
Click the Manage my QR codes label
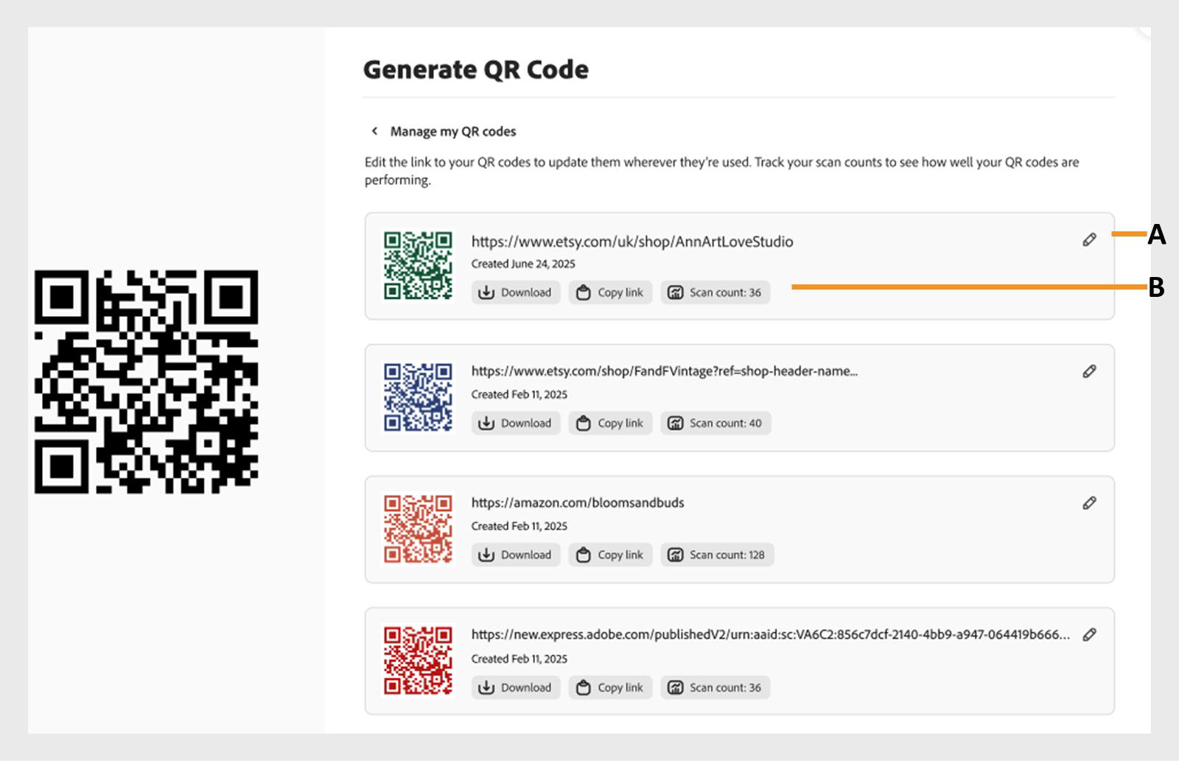(453, 132)
